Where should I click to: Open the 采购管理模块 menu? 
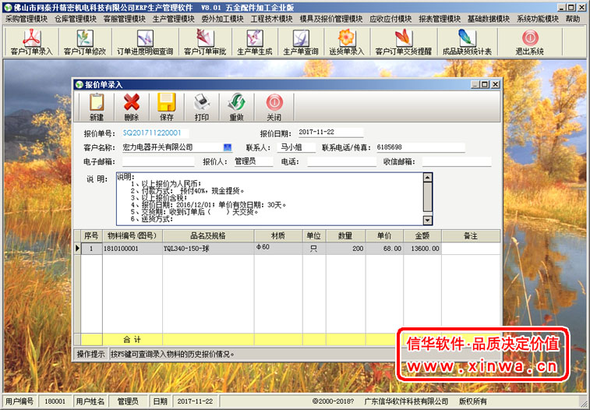(x=26, y=19)
